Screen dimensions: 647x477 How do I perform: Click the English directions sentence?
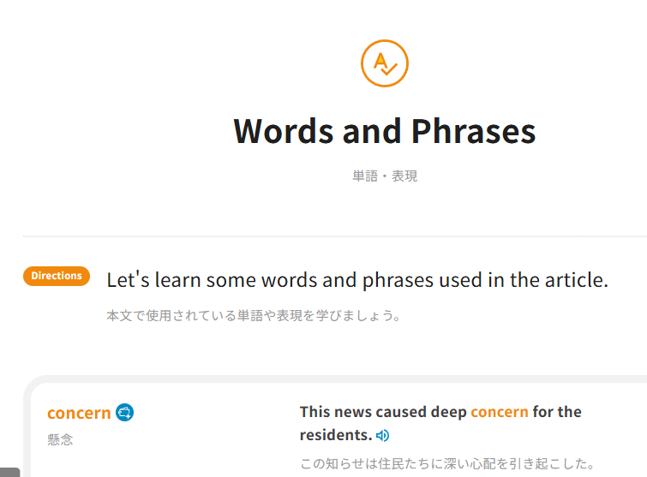click(x=357, y=280)
